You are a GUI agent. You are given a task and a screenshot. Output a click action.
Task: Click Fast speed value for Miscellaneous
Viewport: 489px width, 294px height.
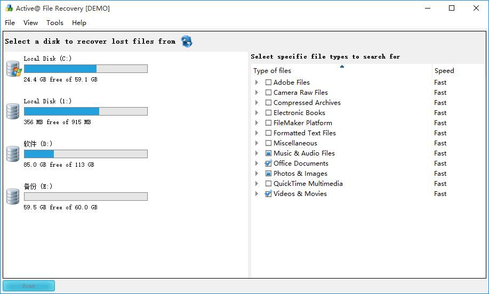click(x=440, y=143)
